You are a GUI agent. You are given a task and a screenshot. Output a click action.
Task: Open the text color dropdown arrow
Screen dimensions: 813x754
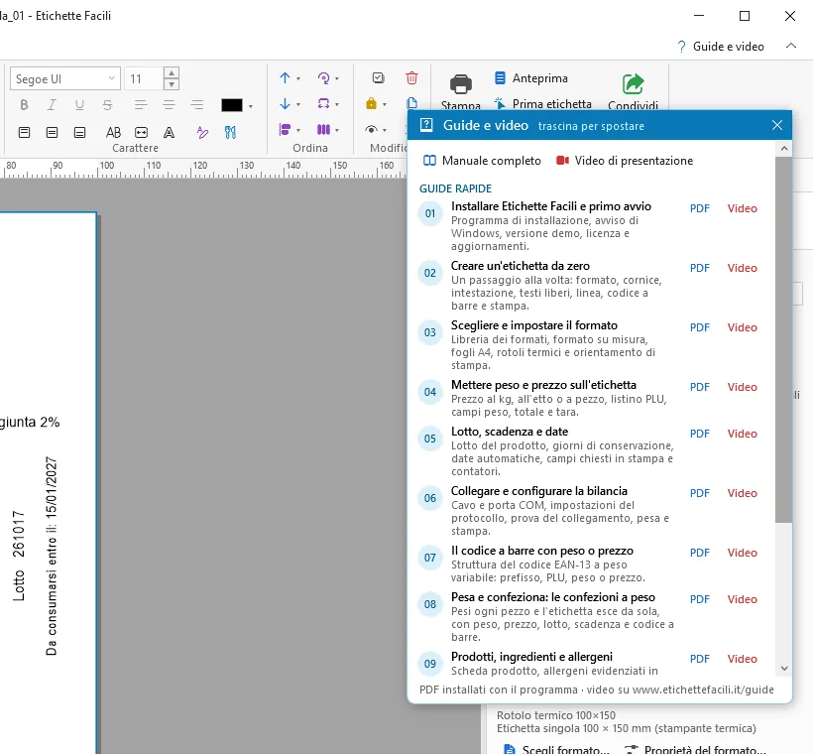[x=251, y=106]
